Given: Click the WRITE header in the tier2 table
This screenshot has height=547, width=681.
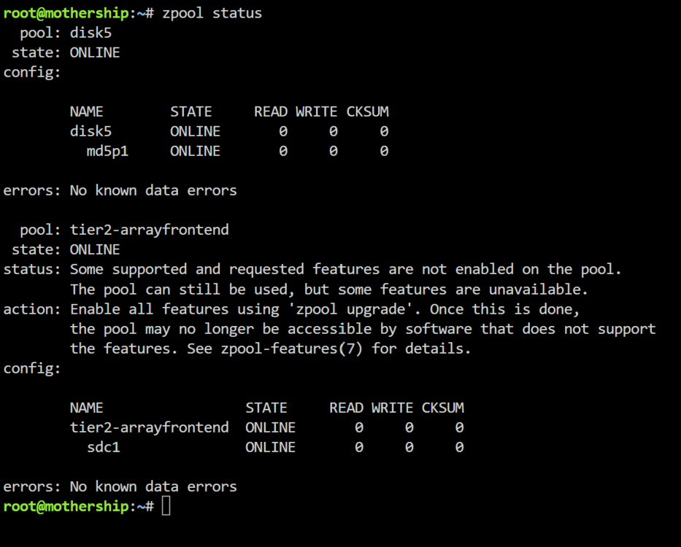Looking at the screenshot, I should tap(392, 408).
